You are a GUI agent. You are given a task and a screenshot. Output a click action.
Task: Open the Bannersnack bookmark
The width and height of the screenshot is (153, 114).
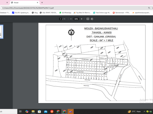coord(121,13)
